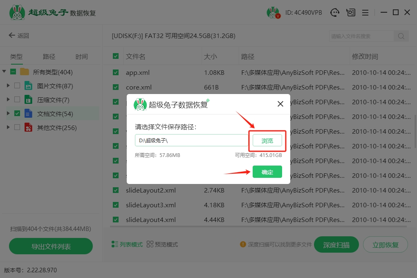Screen dimensions: 417x278
Task: Check the 图片文件(87) checkbox
Action: 17,86
